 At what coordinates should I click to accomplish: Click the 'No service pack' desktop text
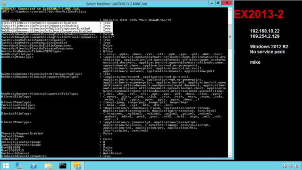(268, 52)
